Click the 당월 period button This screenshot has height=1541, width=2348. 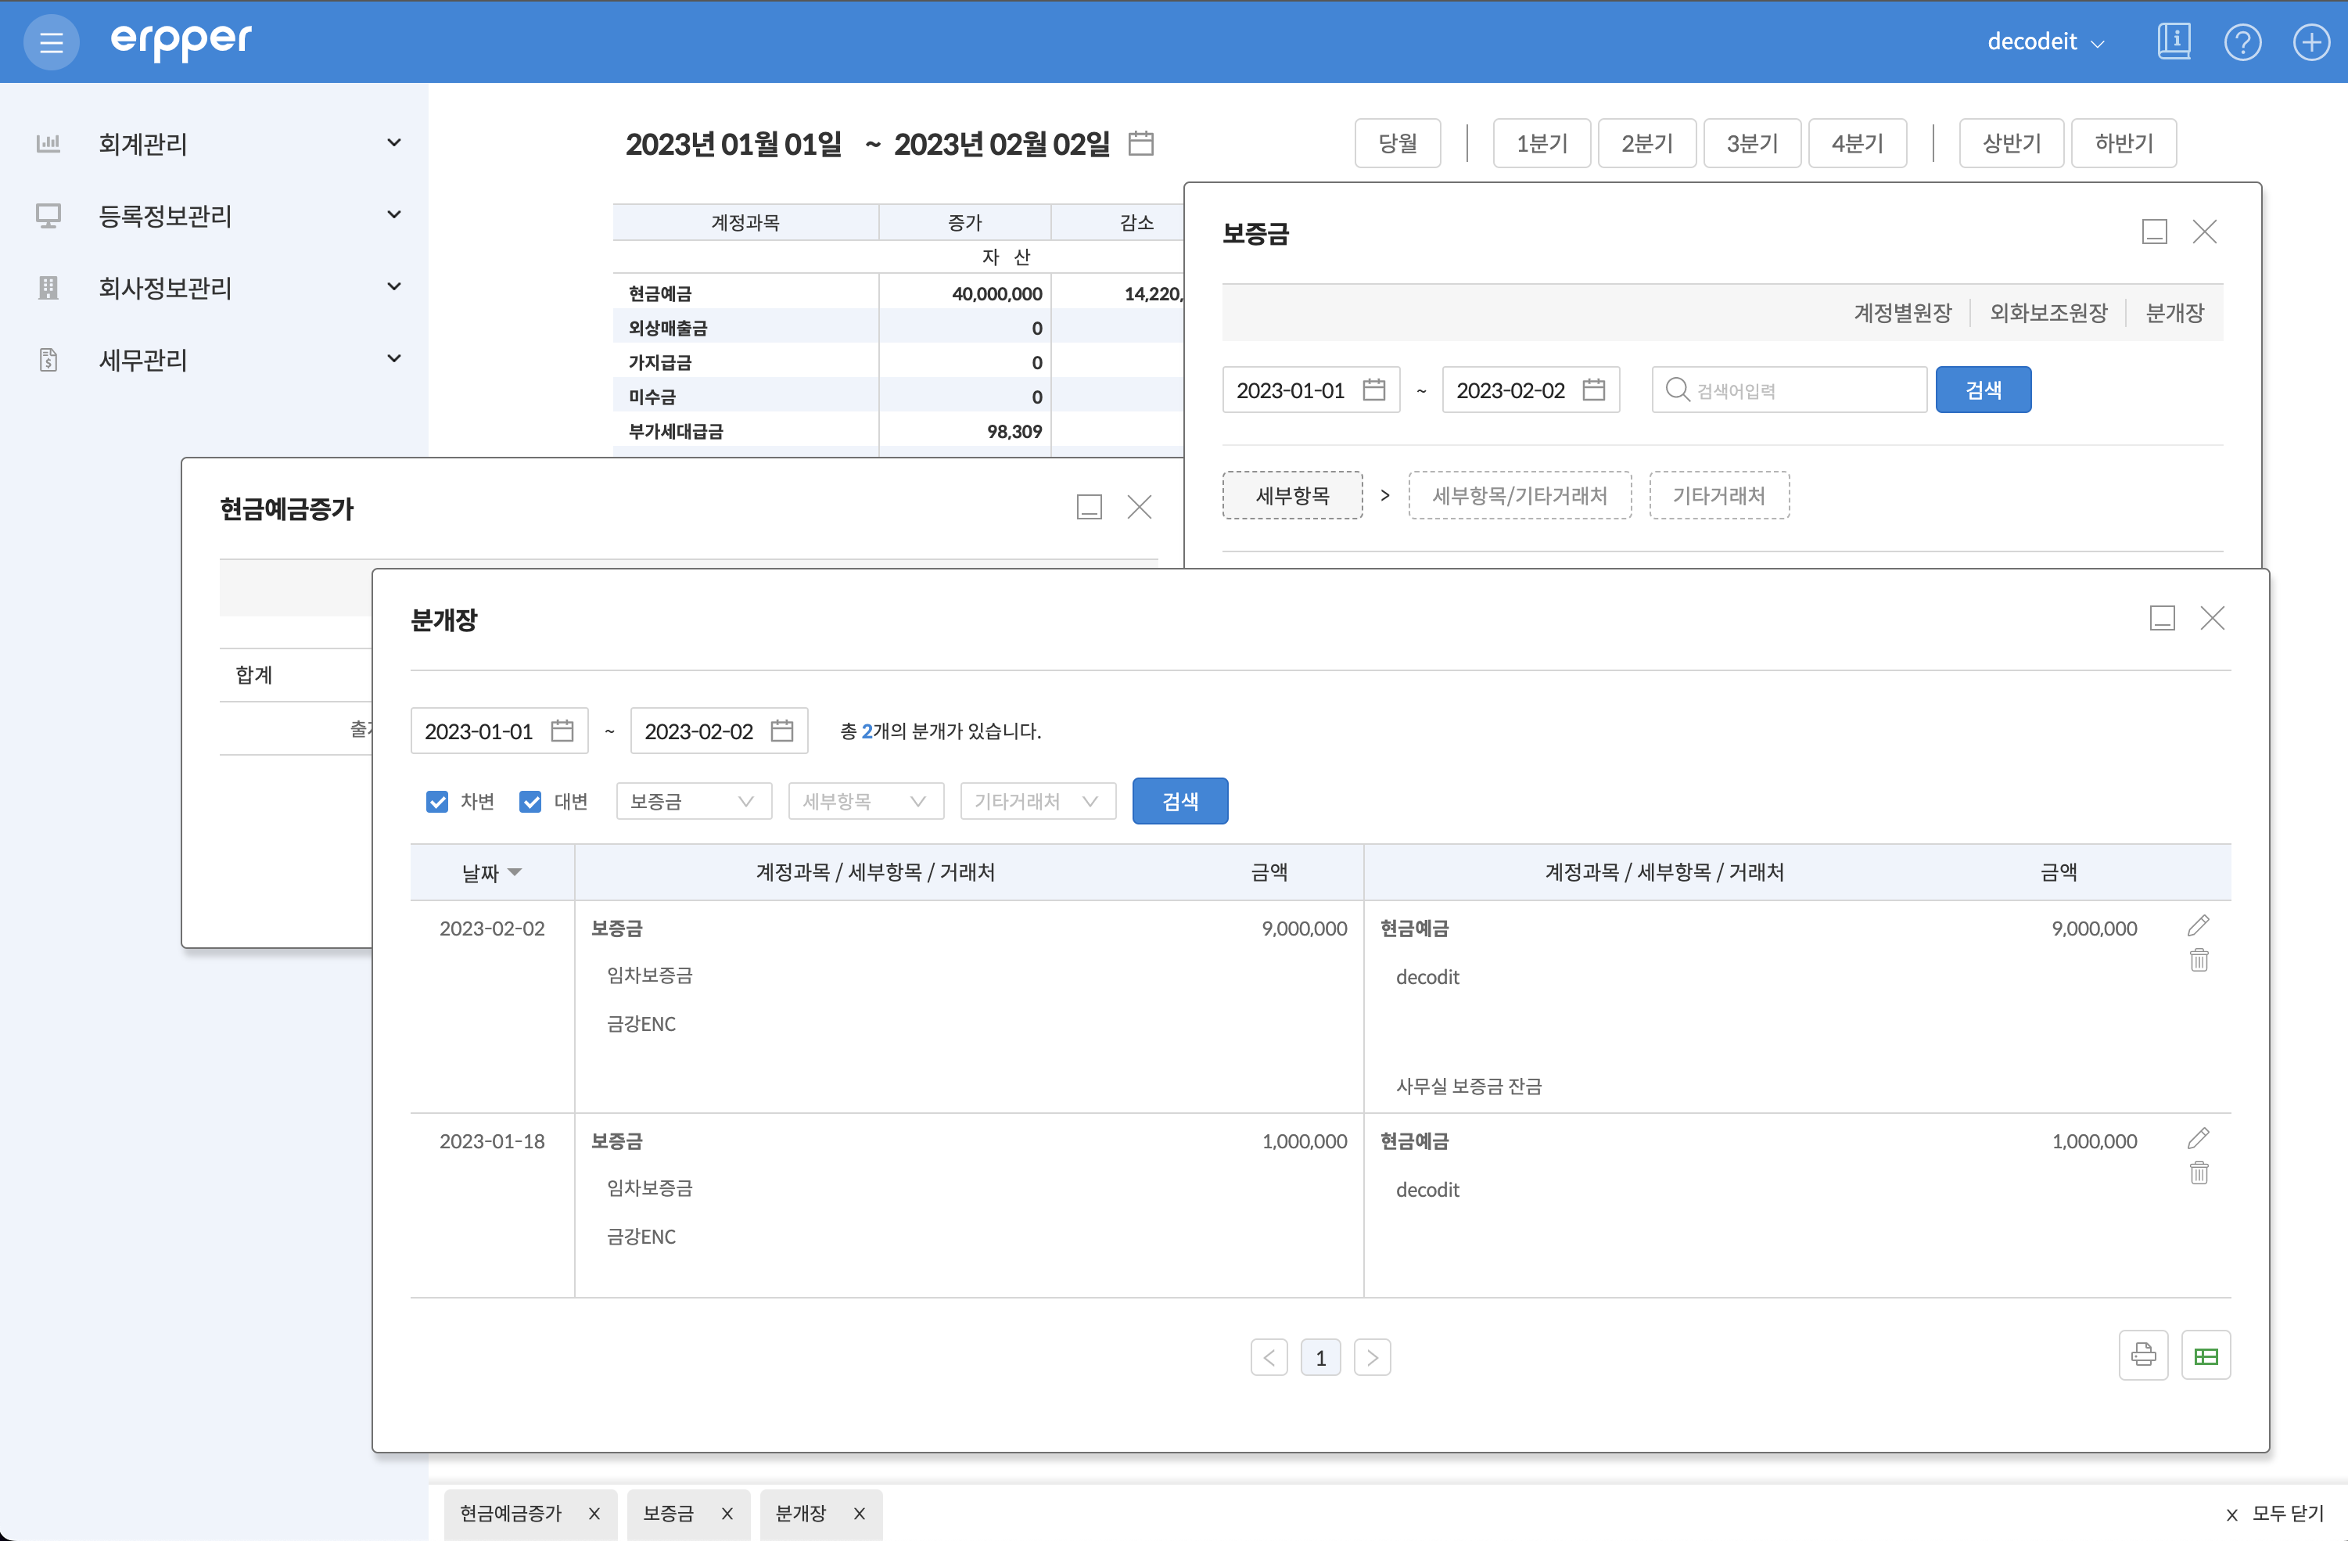coord(1397,143)
